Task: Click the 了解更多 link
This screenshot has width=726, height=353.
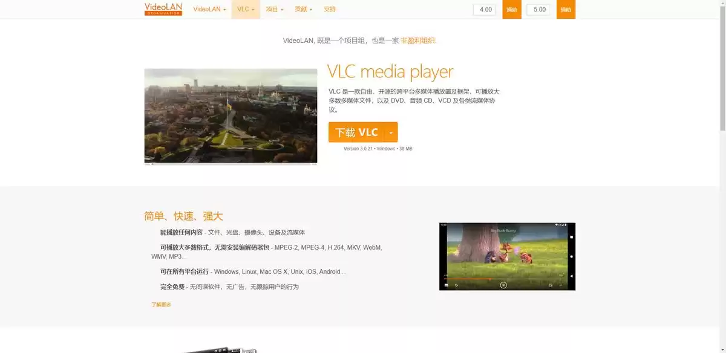Action: point(161,304)
